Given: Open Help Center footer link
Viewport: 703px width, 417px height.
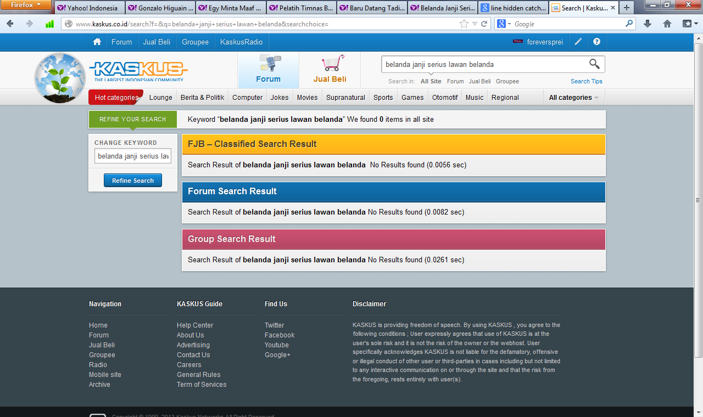Looking at the screenshot, I should click(x=195, y=325).
